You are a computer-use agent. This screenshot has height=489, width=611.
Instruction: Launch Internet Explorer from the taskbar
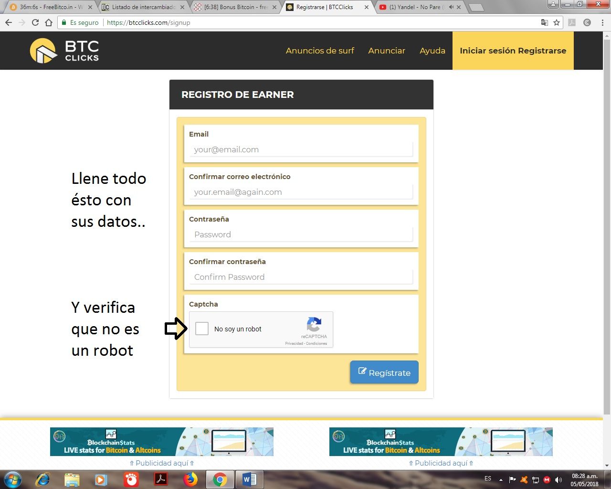42,479
